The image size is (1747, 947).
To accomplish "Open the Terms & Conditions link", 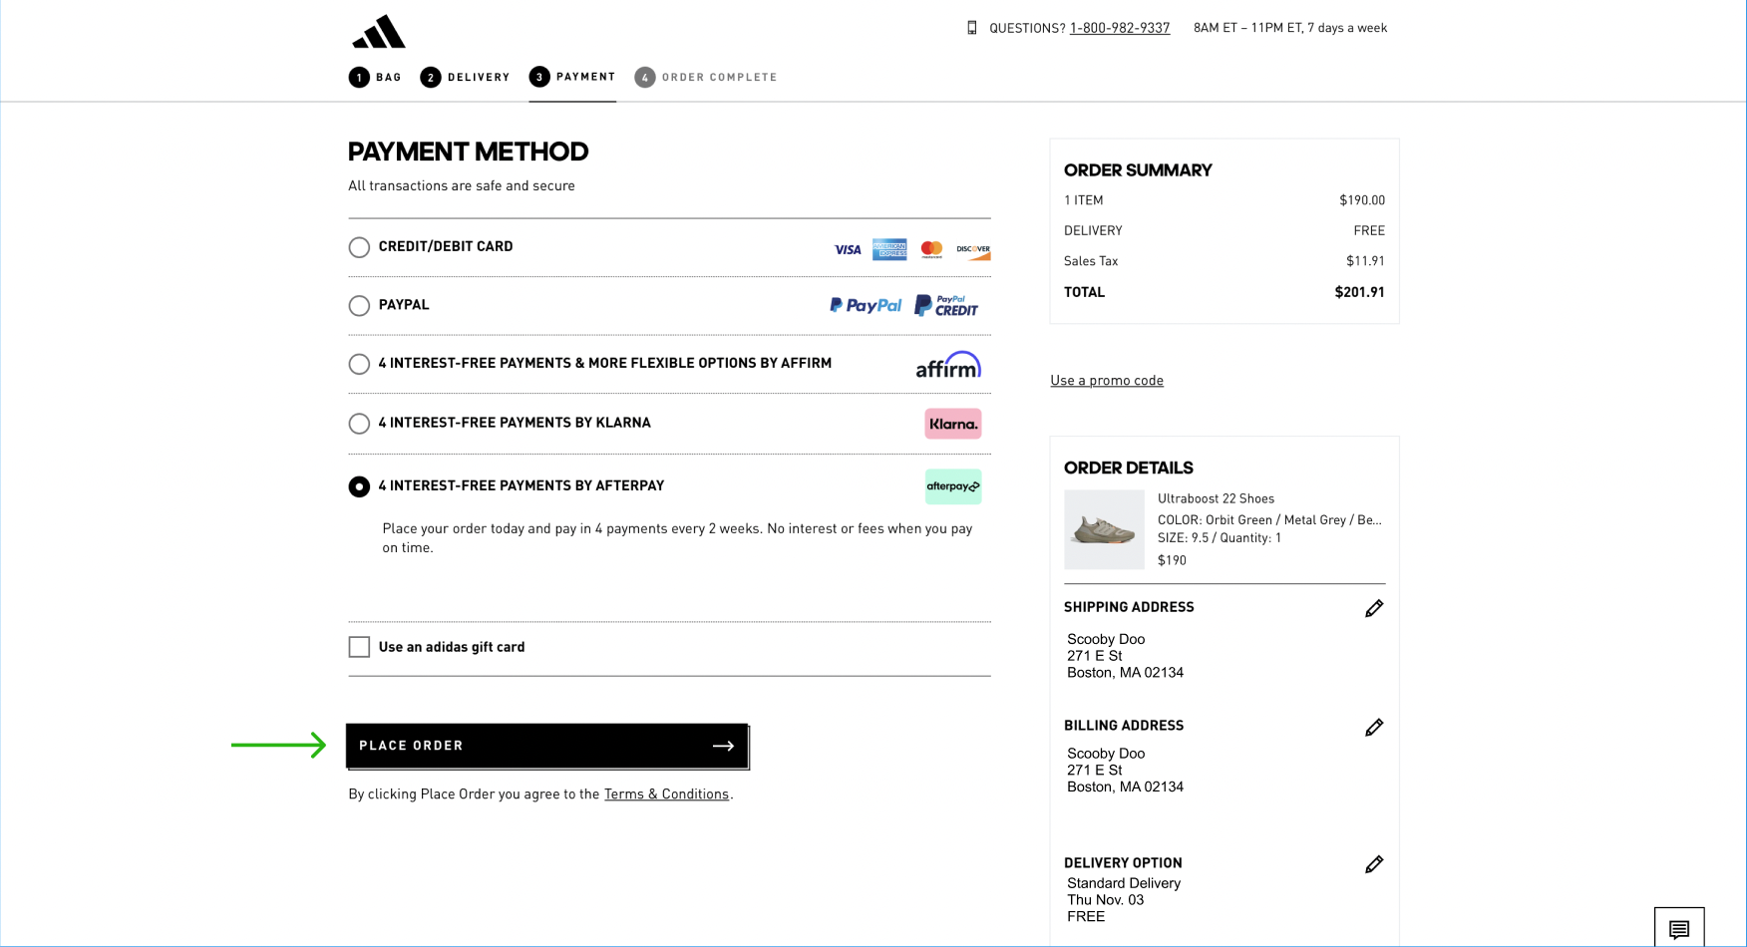I will click(x=666, y=794).
